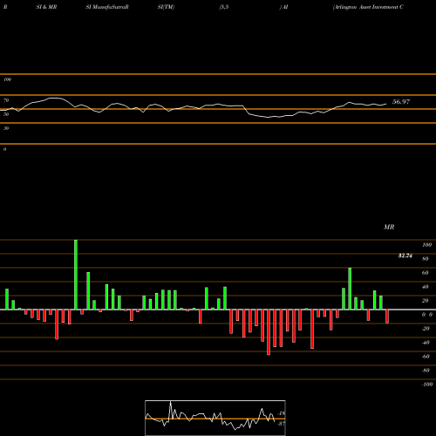The width and height of the screenshot is (436, 436).
Task: Click the MR axis label -20
Action: click(426, 329)
